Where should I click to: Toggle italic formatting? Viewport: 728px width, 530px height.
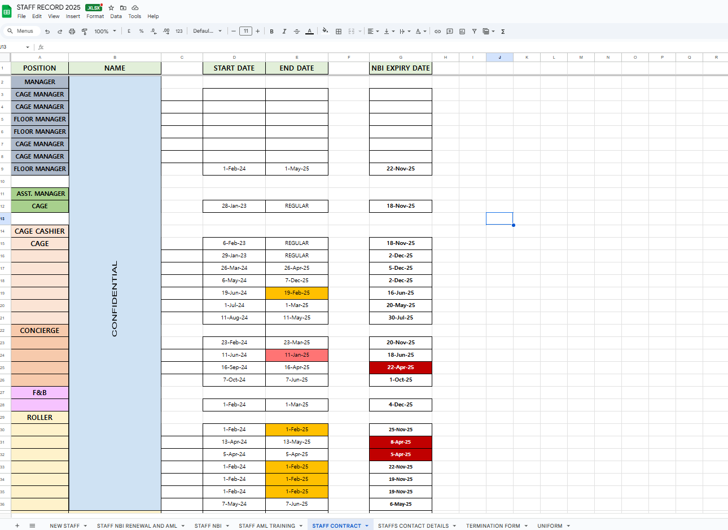[284, 32]
